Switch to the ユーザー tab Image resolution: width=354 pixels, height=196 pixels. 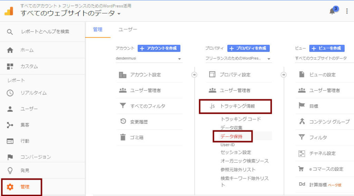[x=128, y=30]
